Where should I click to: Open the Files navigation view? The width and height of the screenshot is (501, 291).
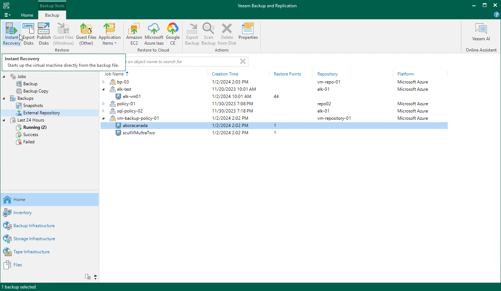pyautogui.click(x=49, y=265)
